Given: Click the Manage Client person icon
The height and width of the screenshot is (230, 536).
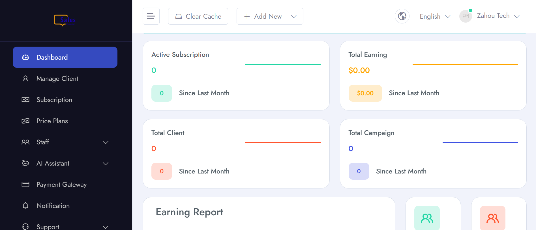Looking at the screenshot, I should tap(25, 79).
